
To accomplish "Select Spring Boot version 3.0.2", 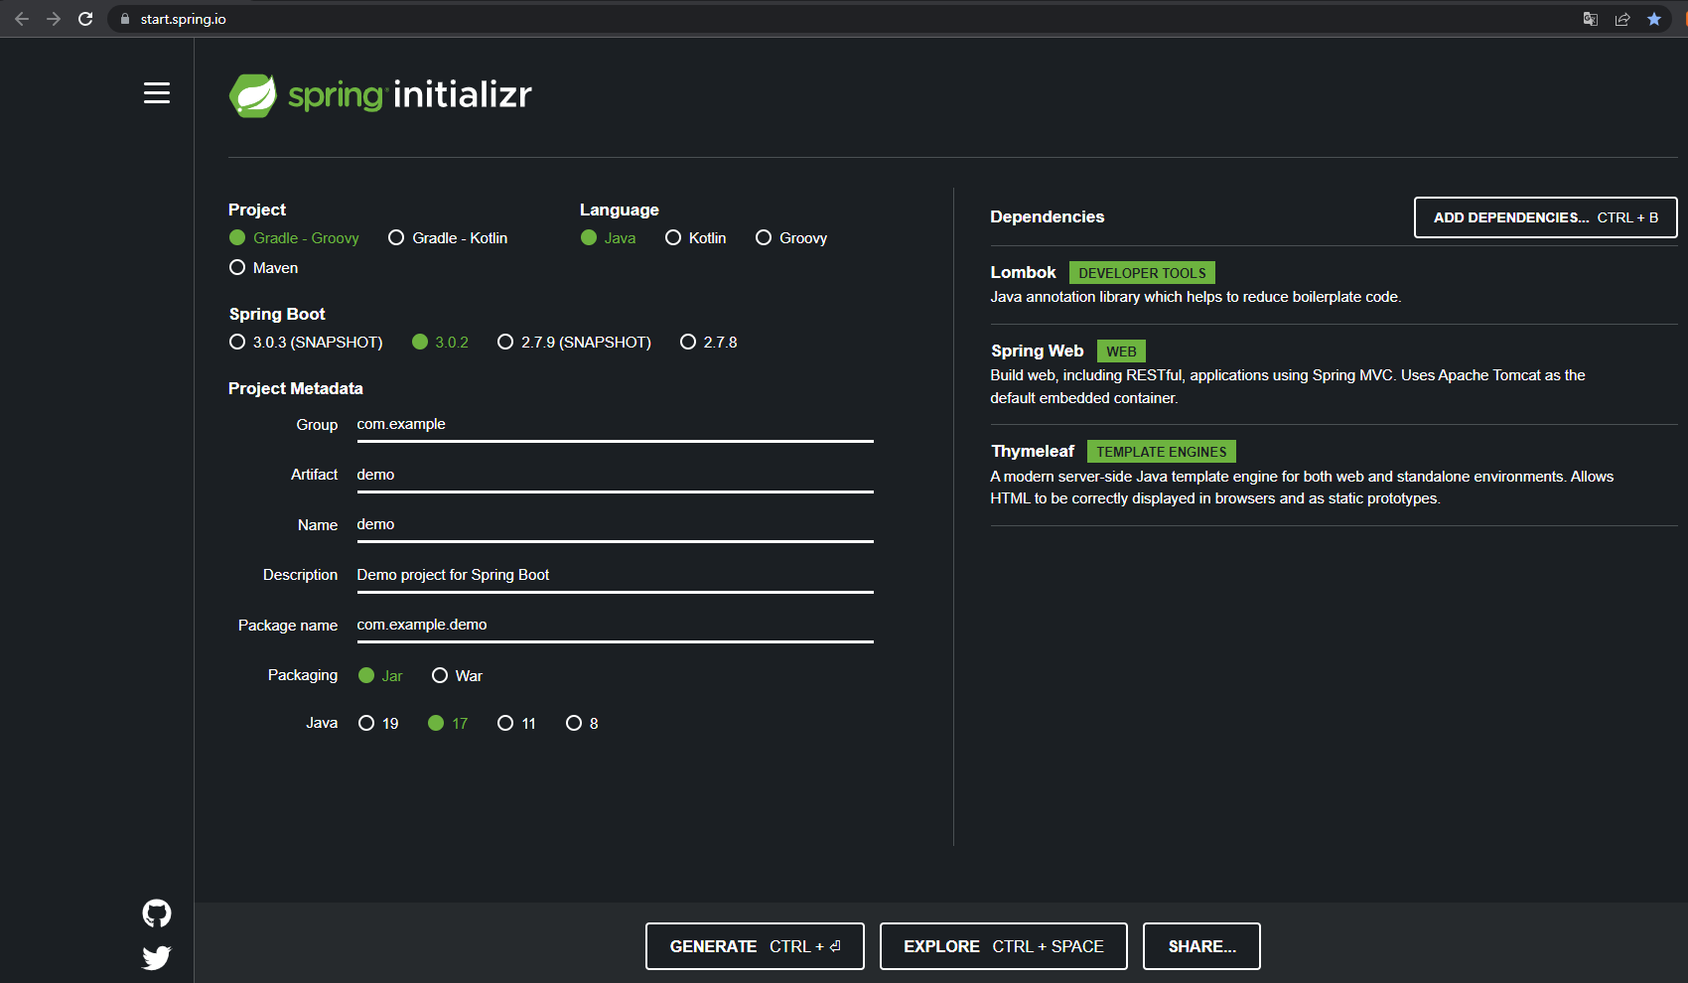I will 440,343.
